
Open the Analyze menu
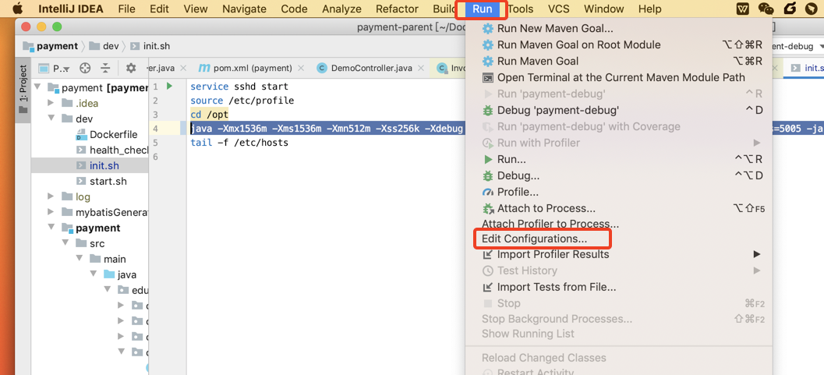pos(341,9)
